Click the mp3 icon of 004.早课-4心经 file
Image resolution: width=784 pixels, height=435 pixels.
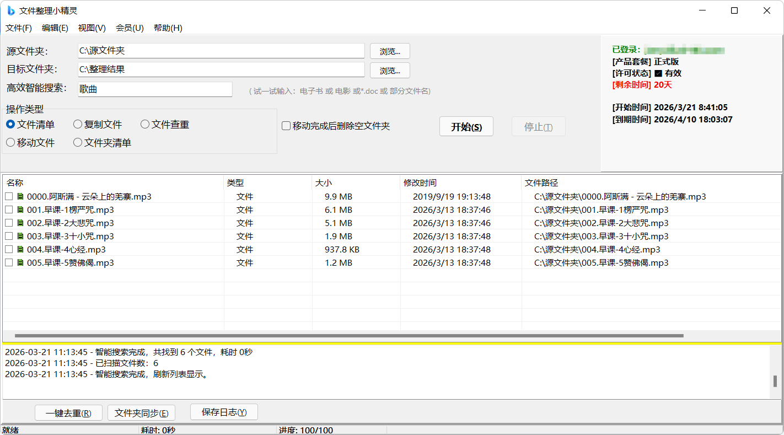coord(20,249)
